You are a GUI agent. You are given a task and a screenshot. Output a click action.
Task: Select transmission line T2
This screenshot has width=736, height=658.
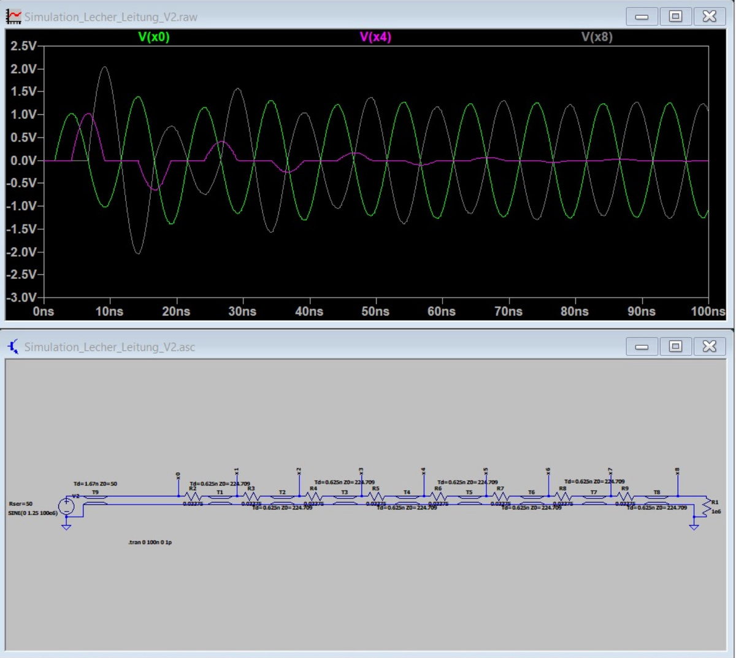point(282,500)
